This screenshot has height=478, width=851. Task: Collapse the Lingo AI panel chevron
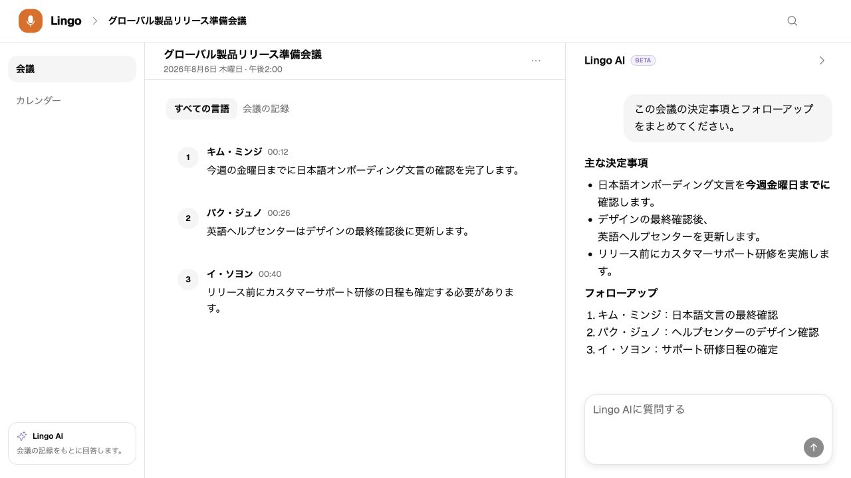point(822,60)
